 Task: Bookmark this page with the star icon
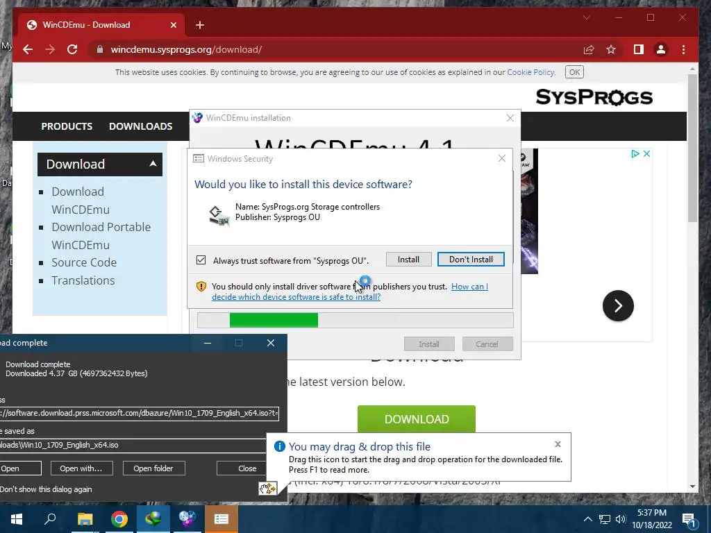611,49
